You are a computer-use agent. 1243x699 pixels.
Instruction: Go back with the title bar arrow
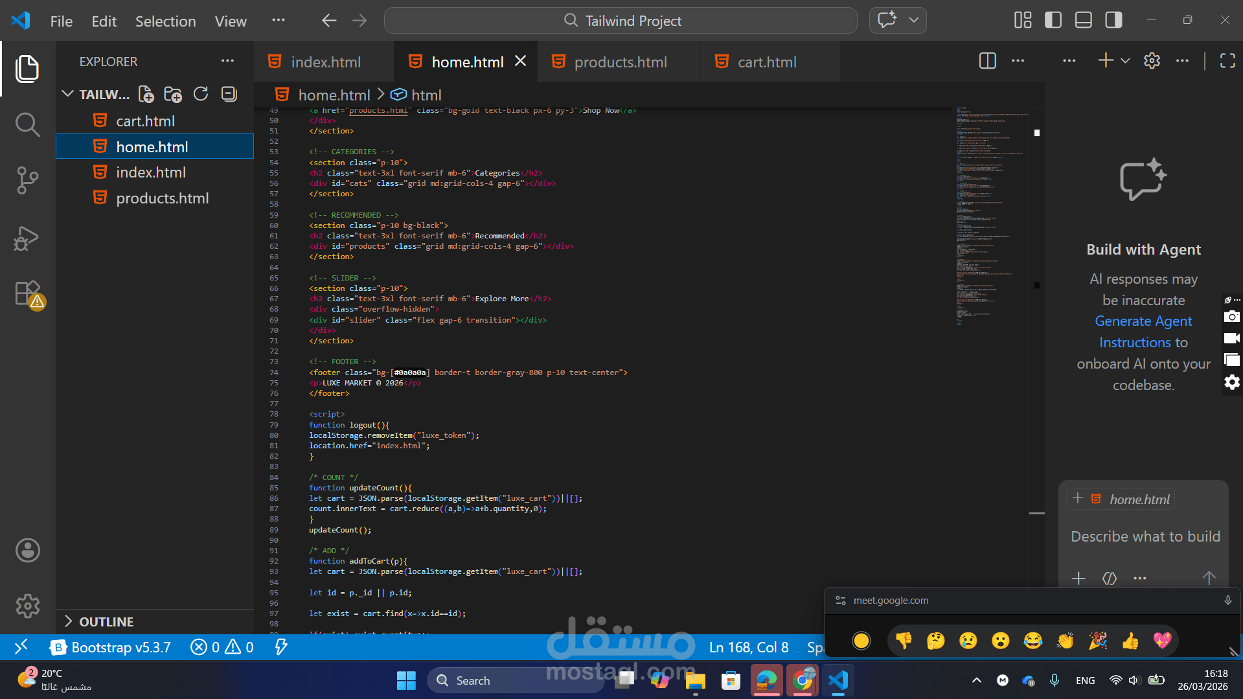pyautogui.click(x=329, y=21)
